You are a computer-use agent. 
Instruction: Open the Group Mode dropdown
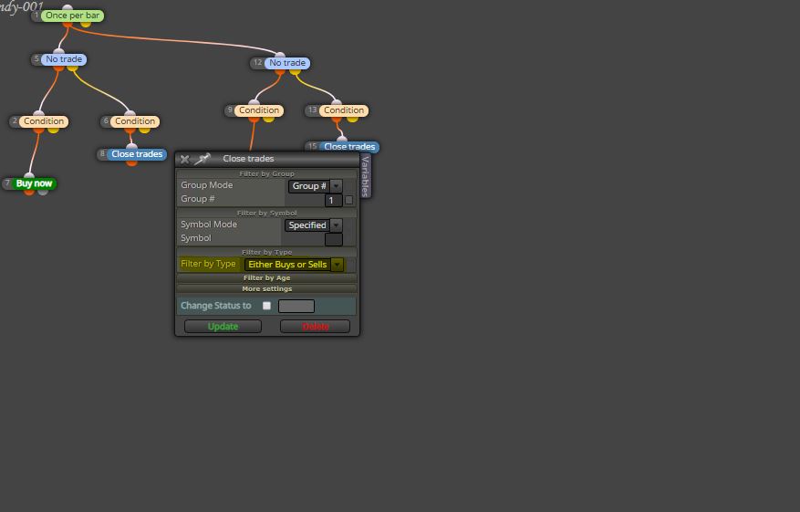click(316, 186)
